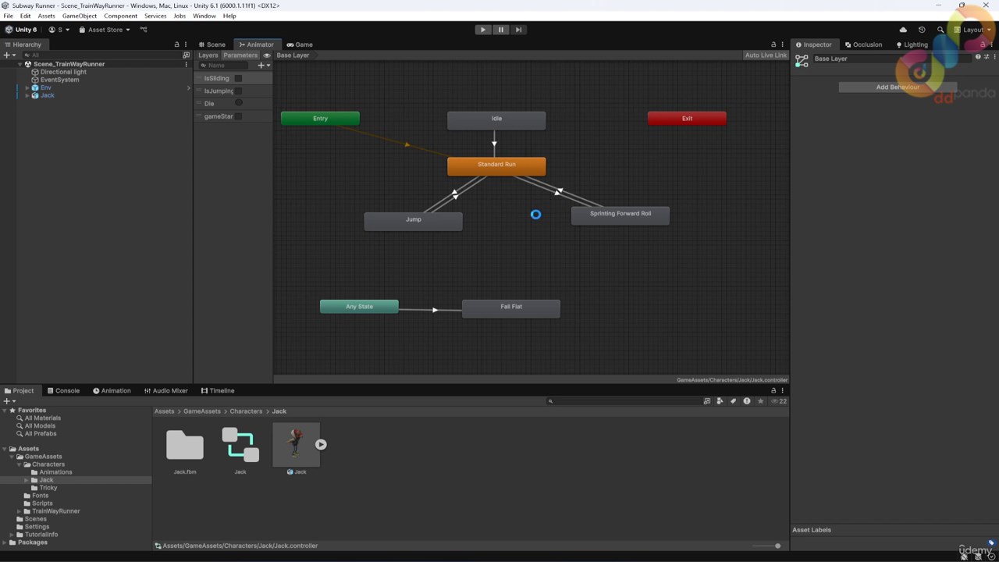
Task: Expand the Packages folder
Action: [5, 542]
